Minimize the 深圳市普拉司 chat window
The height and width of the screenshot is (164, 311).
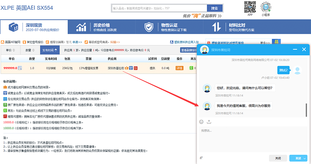click(x=294, y=49)
